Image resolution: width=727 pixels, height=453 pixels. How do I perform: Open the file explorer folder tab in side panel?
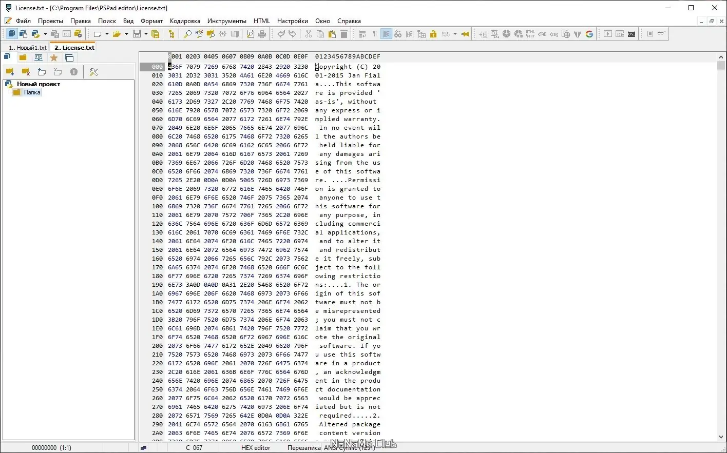23,57
